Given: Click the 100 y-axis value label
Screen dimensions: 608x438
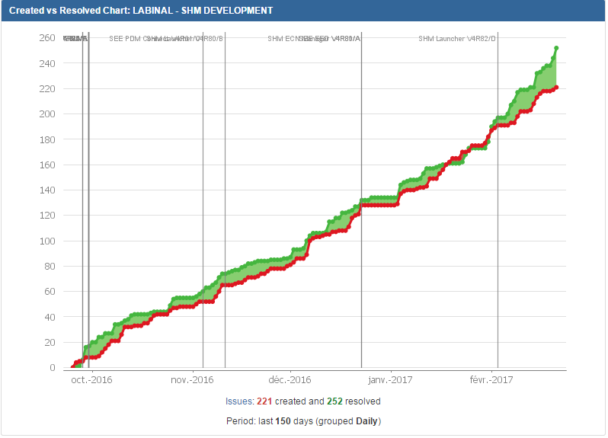Looking at the screenshot, I should coord(46,241).
